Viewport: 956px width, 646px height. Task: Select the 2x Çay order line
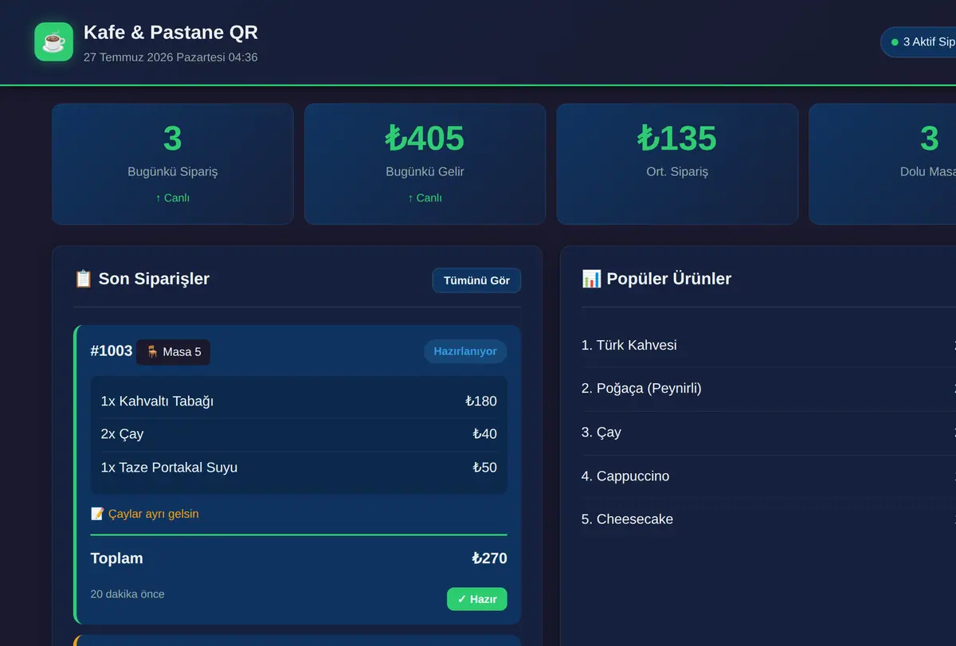point(299,434)
